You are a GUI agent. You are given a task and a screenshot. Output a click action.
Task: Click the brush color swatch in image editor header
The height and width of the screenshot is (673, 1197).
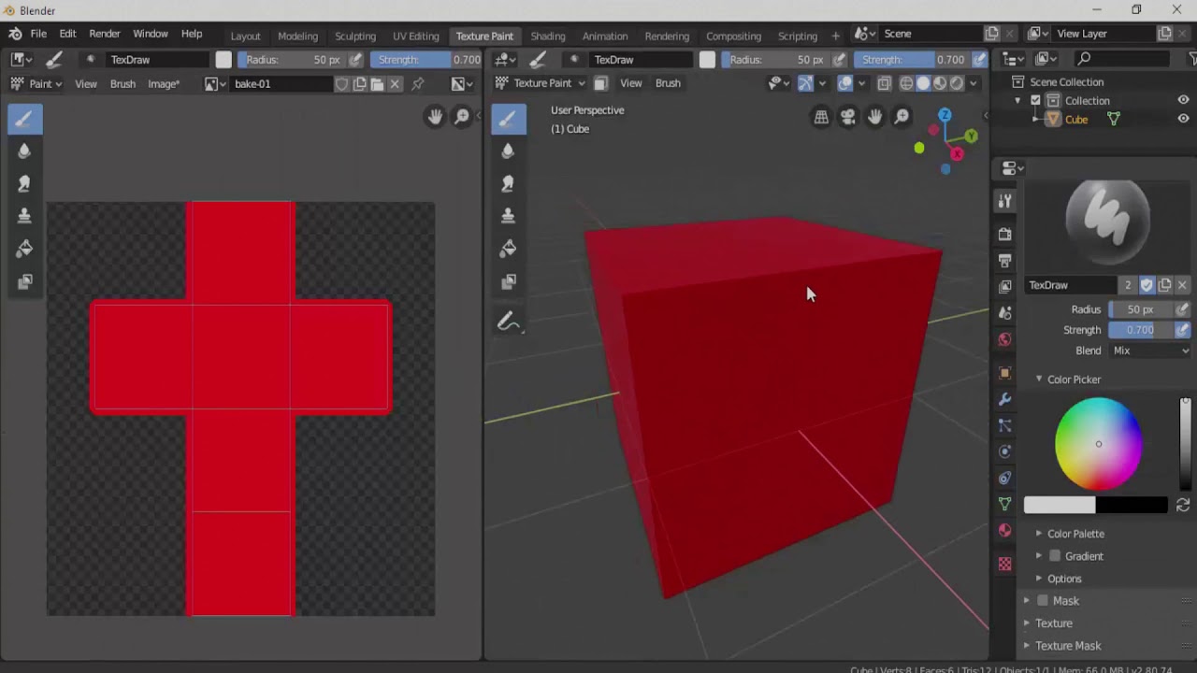tap(223, 59)
